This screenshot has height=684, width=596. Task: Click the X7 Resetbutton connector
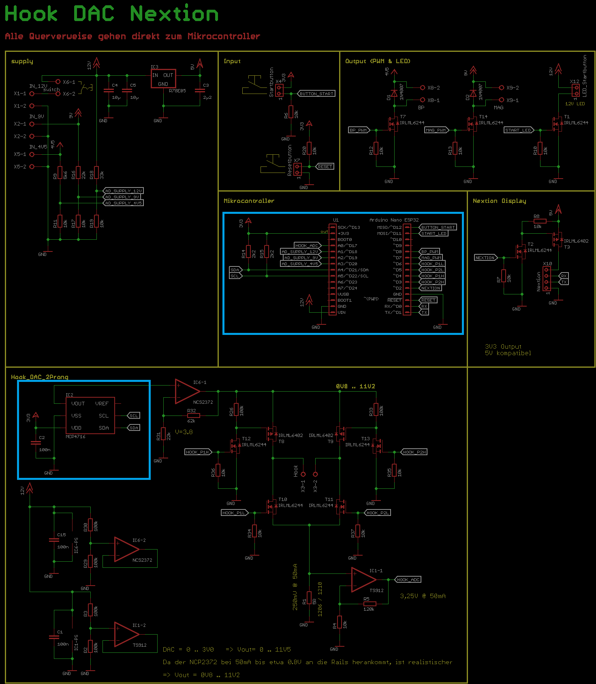click(297, 170)
